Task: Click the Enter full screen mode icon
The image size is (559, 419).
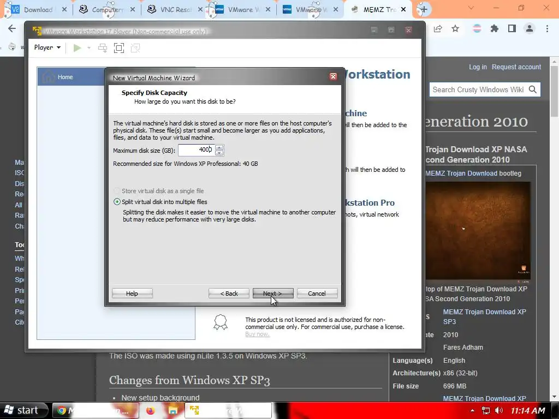Action: tap(119, 48)
